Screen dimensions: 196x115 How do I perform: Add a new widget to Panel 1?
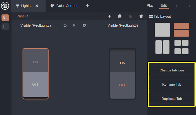109,16
